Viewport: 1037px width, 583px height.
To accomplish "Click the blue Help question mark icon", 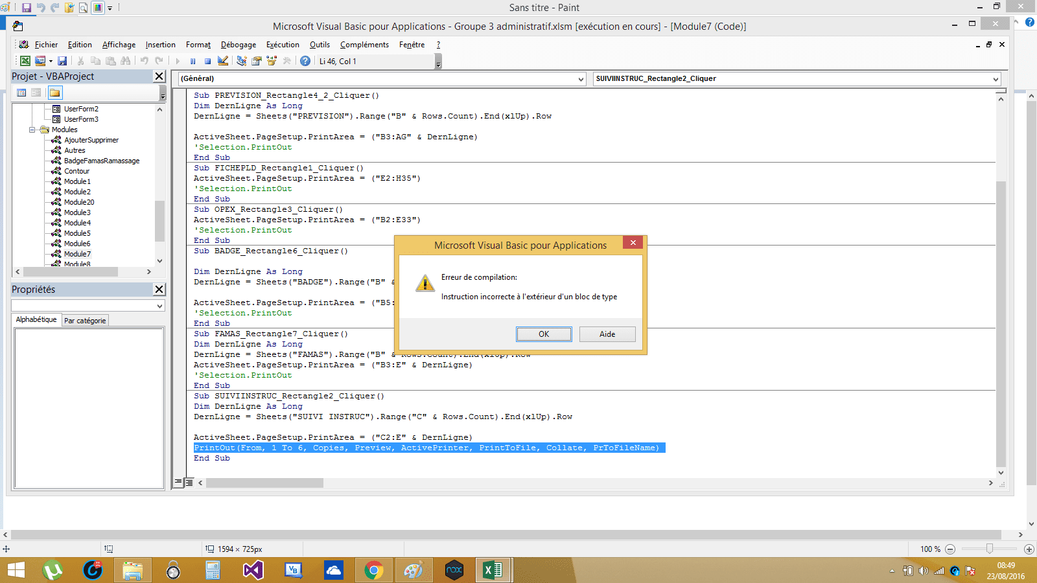I will point(305,61).
